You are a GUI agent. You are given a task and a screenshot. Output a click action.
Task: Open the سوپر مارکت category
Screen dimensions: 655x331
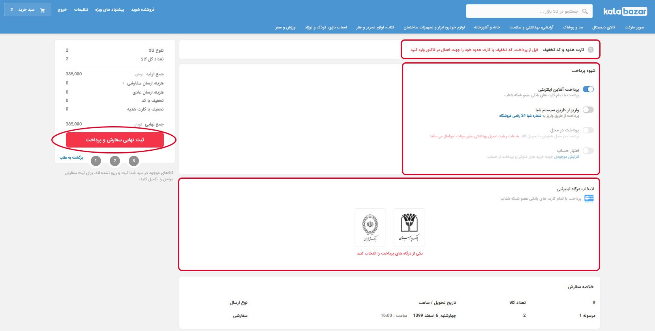pos(634,27)
